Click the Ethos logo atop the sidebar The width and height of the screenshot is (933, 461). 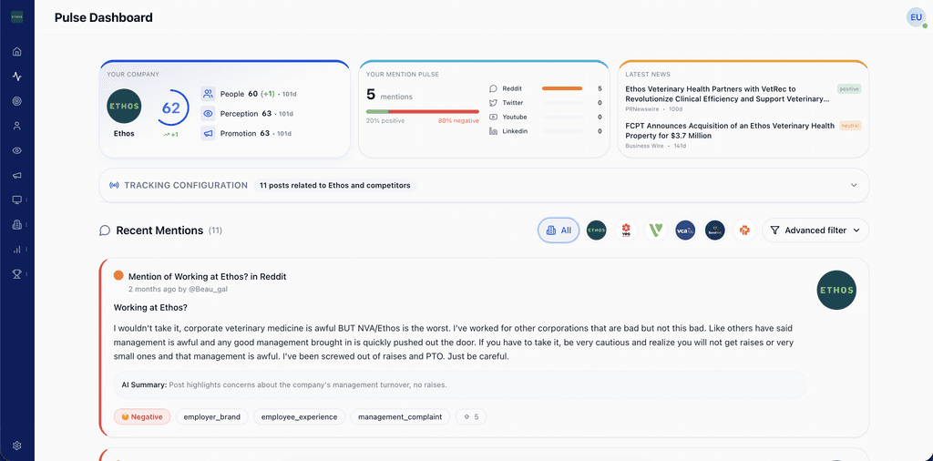[17, 18]
